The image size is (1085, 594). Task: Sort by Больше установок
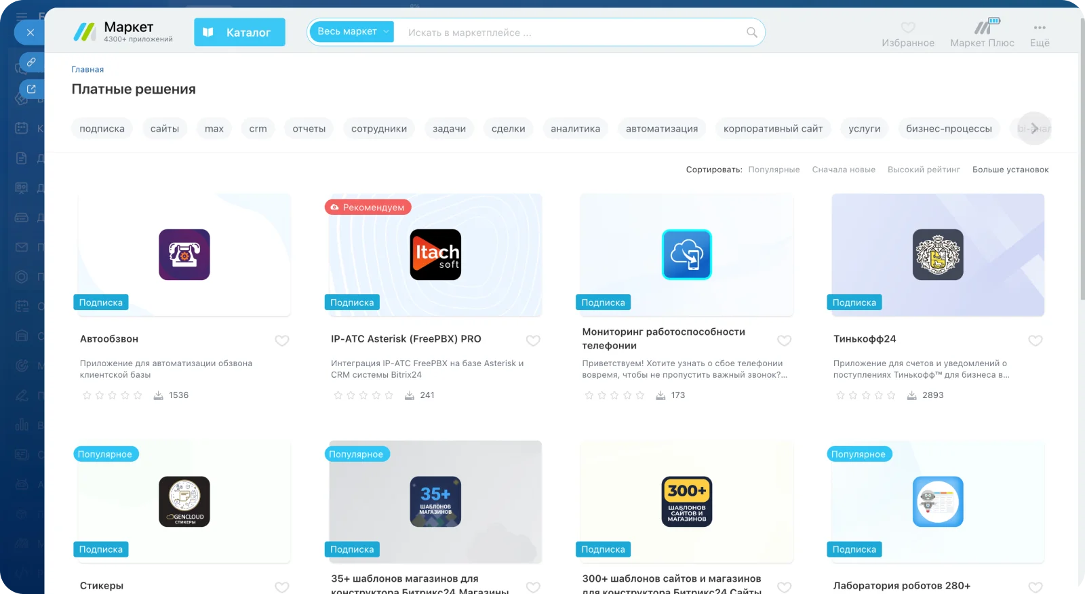coord(1010,170)
